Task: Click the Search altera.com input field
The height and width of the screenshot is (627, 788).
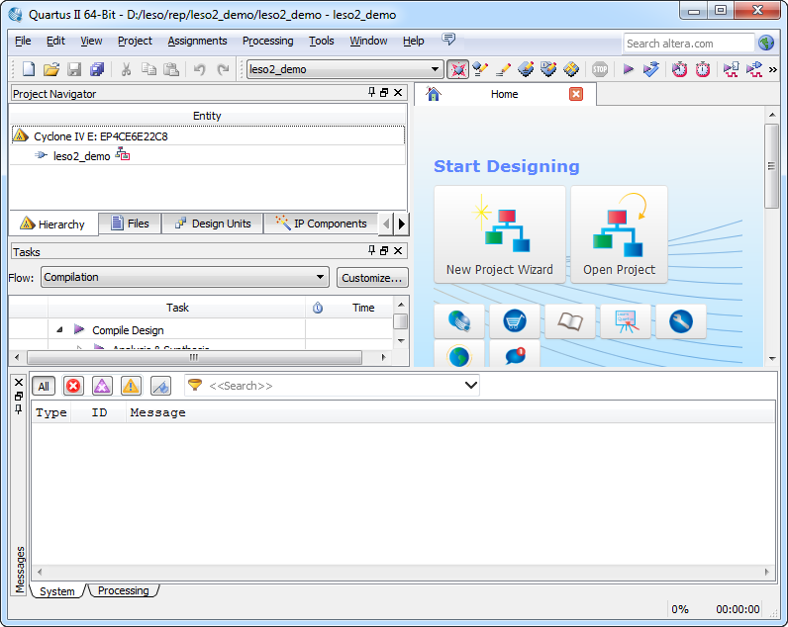Action: click(688, 44)
